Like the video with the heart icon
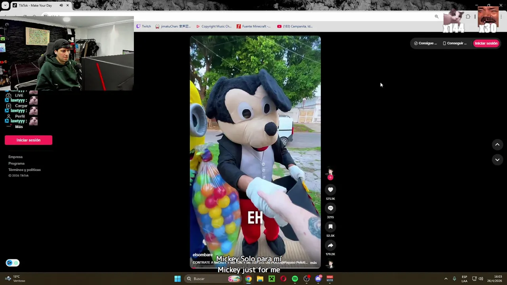Image resolution: width=507 pixels, height=285 pixels. click(x=330, y=190)
